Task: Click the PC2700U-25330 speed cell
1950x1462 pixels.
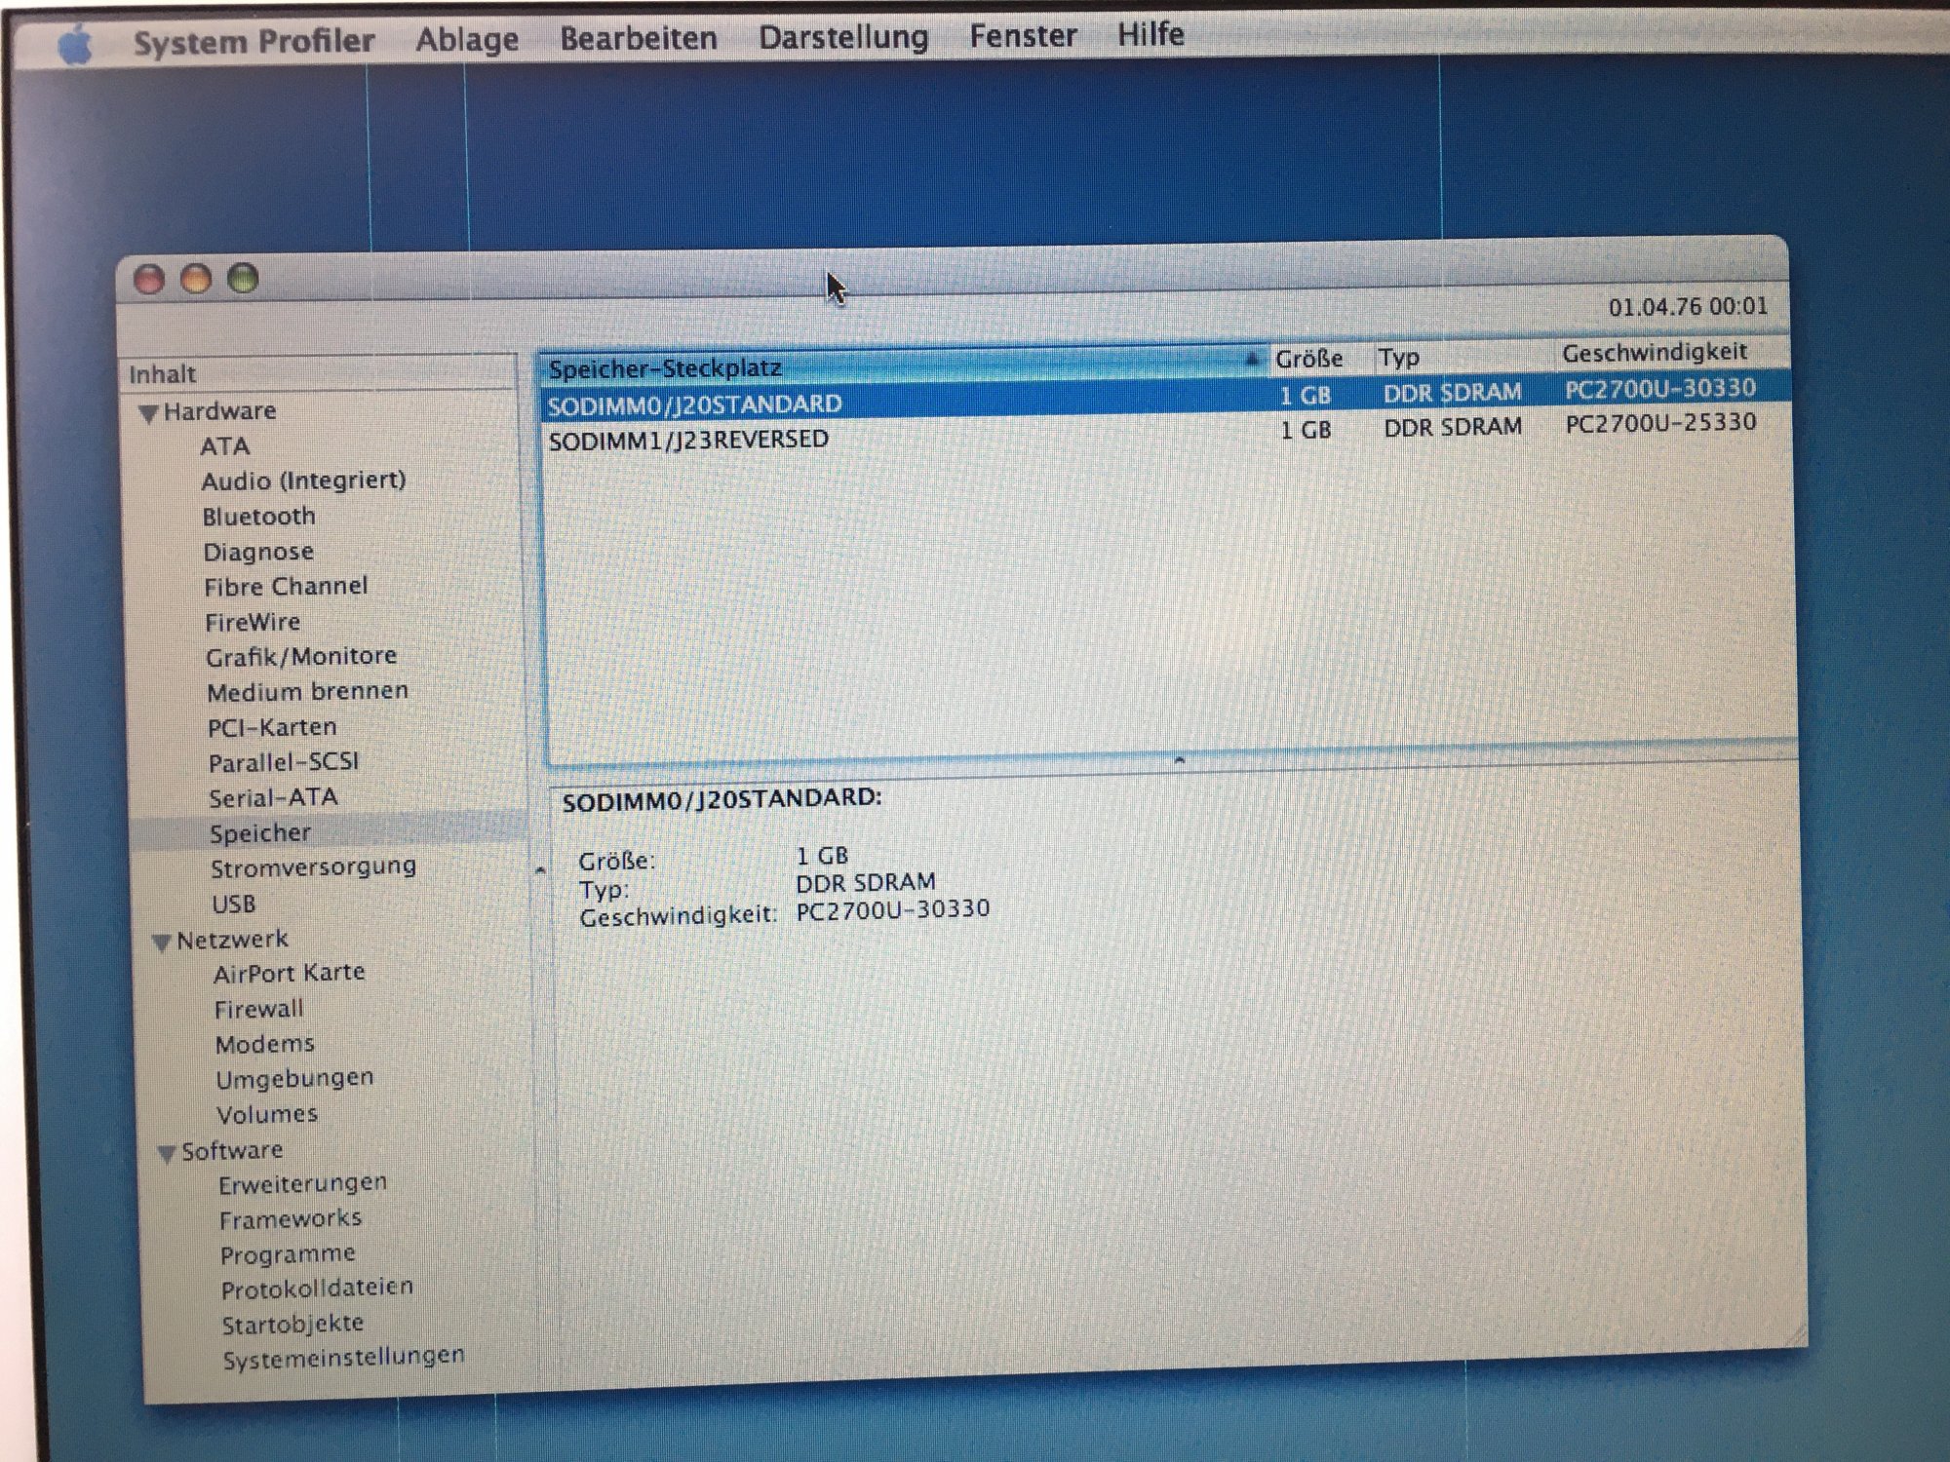Action: point(1661,423)
